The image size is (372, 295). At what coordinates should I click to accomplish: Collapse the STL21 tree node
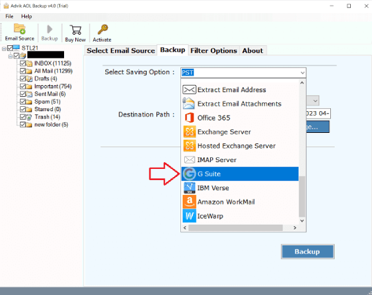[x=4, y=48]
